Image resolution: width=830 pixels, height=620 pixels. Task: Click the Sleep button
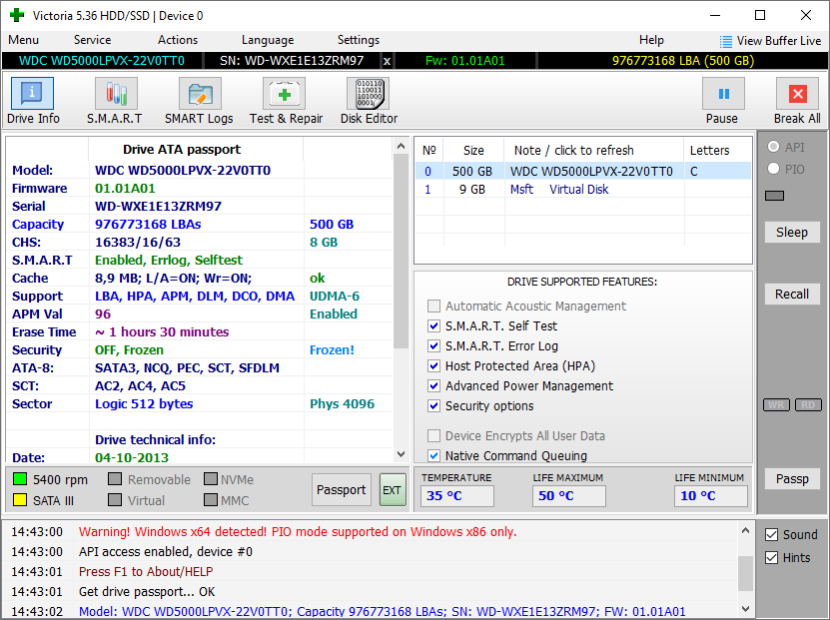(792, 232)
